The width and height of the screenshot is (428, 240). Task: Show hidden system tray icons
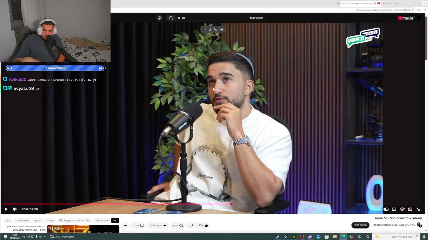[x=44, y=237]
